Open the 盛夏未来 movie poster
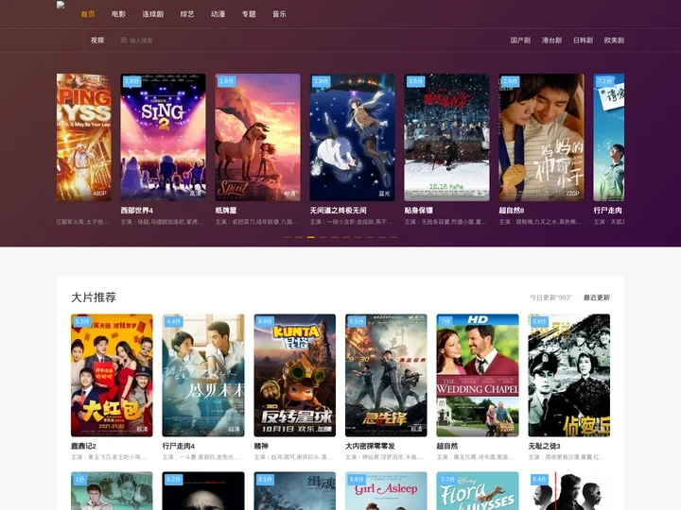This screenshot has height=510, width=681. tap(203, 375)
